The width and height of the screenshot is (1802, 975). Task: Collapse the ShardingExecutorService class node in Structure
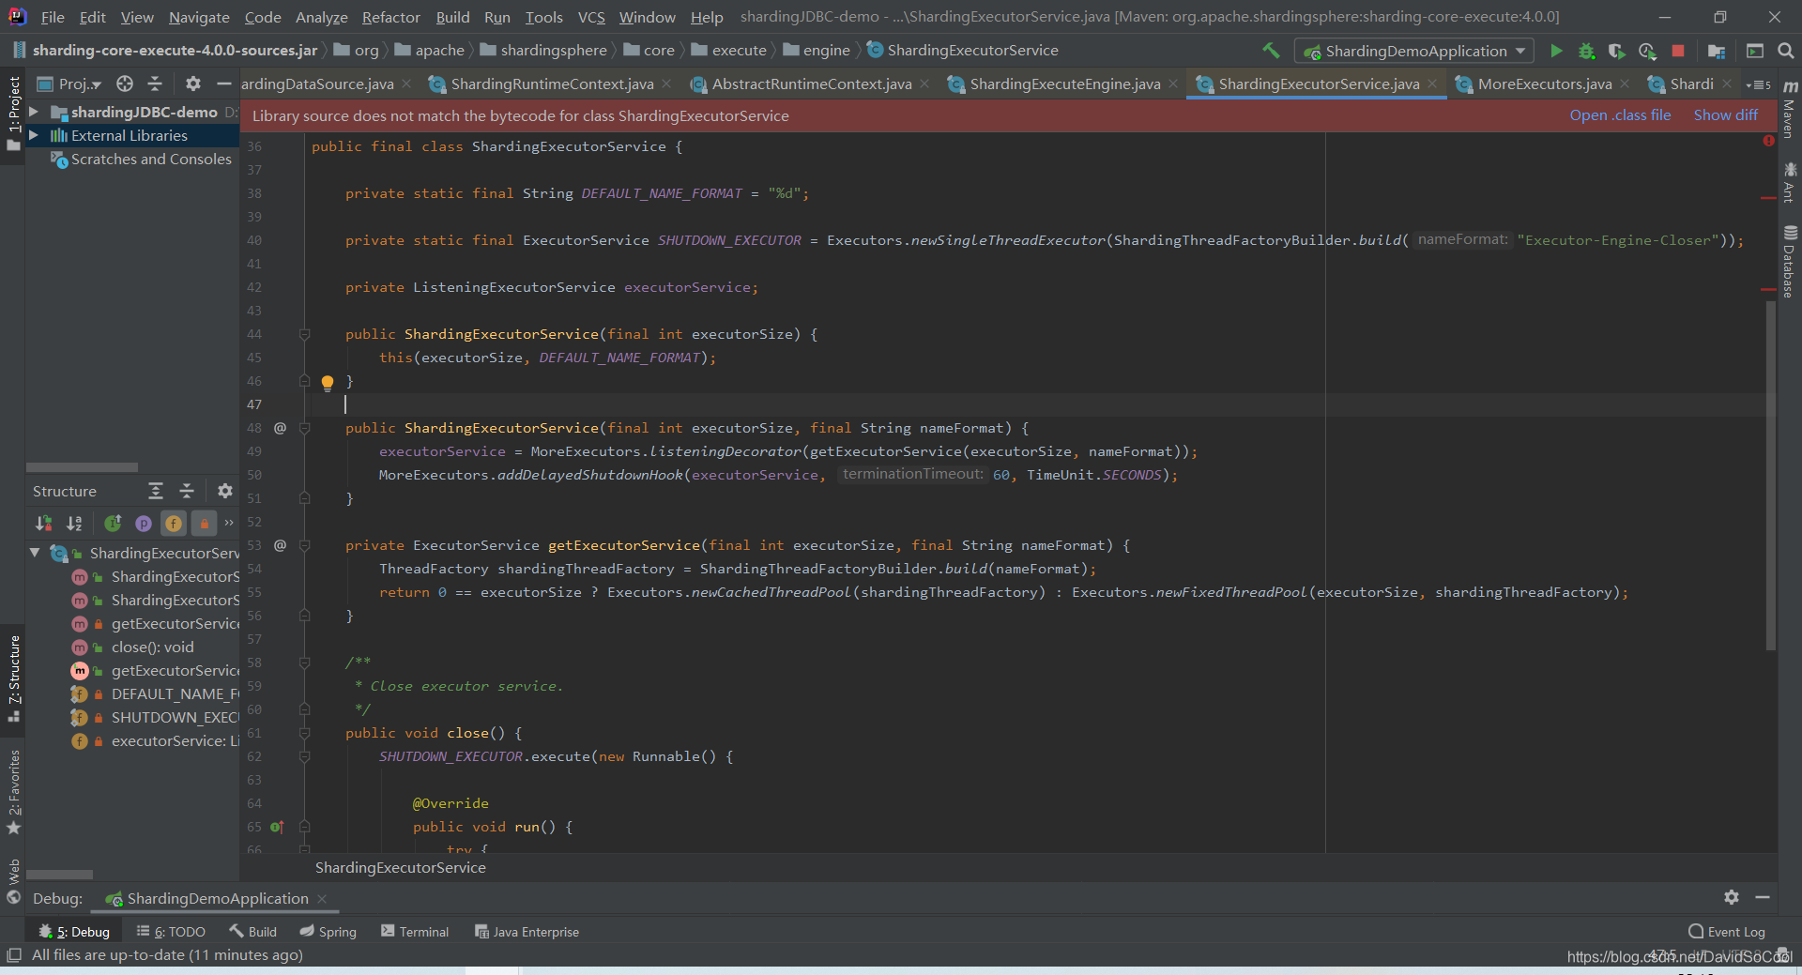(x=35, y=553)
